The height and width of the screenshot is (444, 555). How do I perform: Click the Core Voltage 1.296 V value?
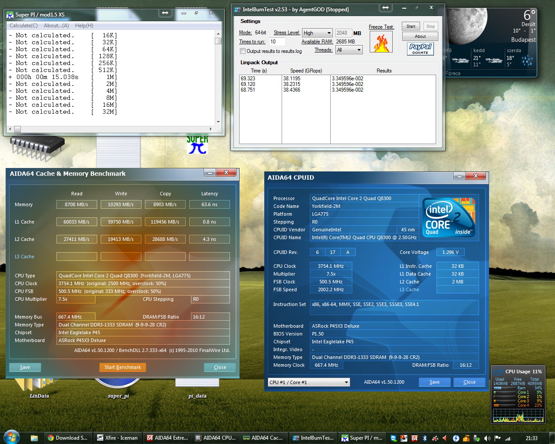450,252
